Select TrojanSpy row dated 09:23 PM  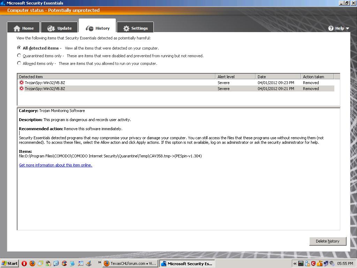(176, 82)
